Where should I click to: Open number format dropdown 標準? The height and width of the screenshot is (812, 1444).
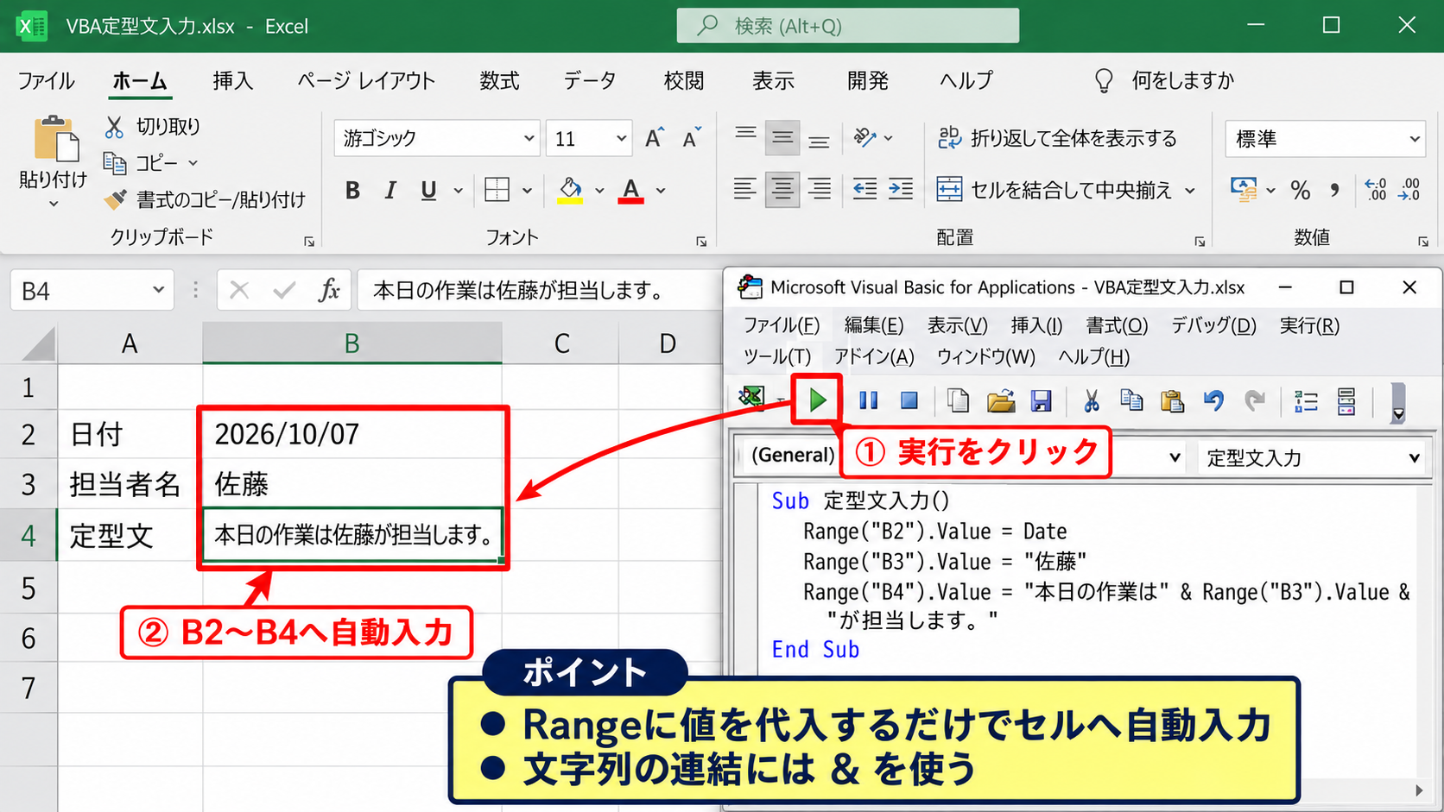coord(1415,139)
